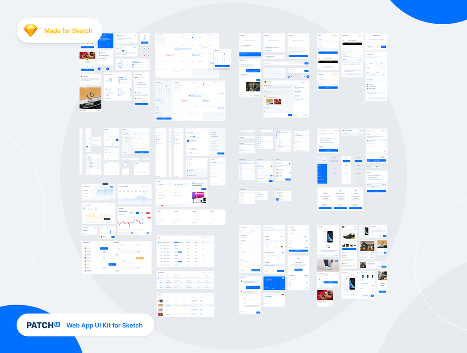Click the first round blue icon button
The height and width of the screenshot is (353, 467).
pyautogui.click(x=99, y=69)
